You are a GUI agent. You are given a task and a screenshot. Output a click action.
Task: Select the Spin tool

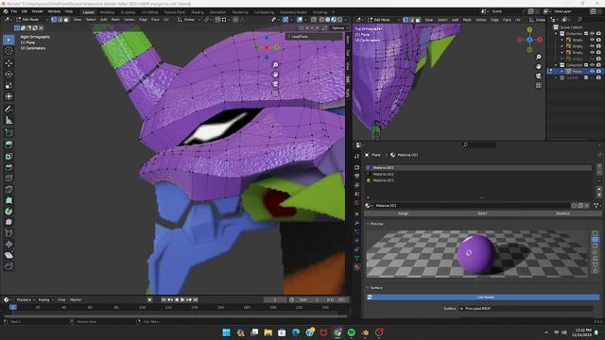point(9,212)
